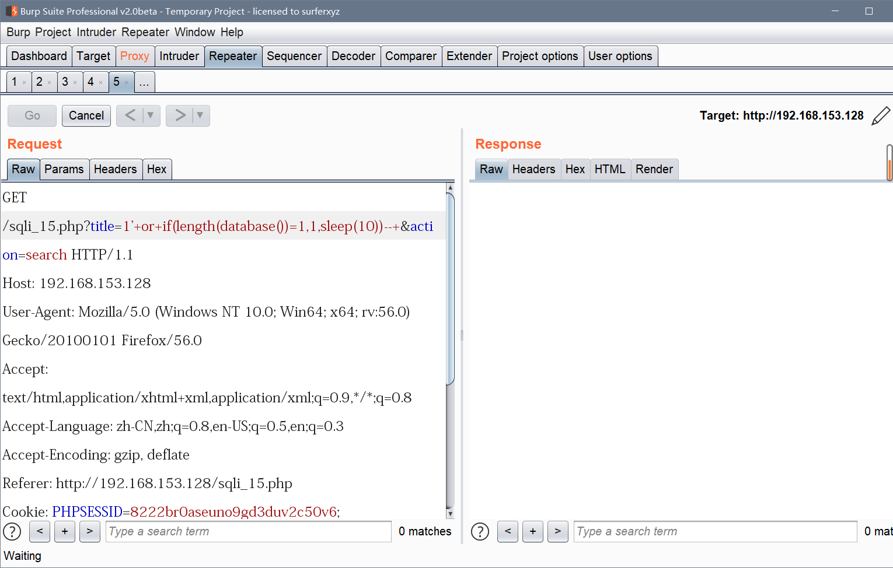
Task: Close Repeater tab 5
Action: (127, 83)
